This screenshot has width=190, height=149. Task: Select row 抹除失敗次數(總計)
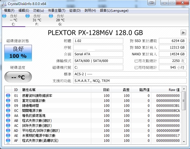tap(93, 126)
